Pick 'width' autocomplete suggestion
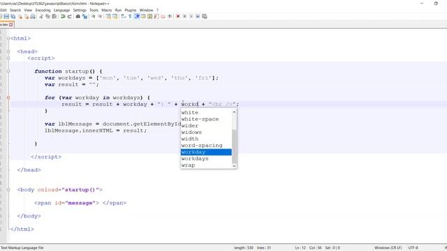Viewport: 447px width, 251px height. [206, 139]
